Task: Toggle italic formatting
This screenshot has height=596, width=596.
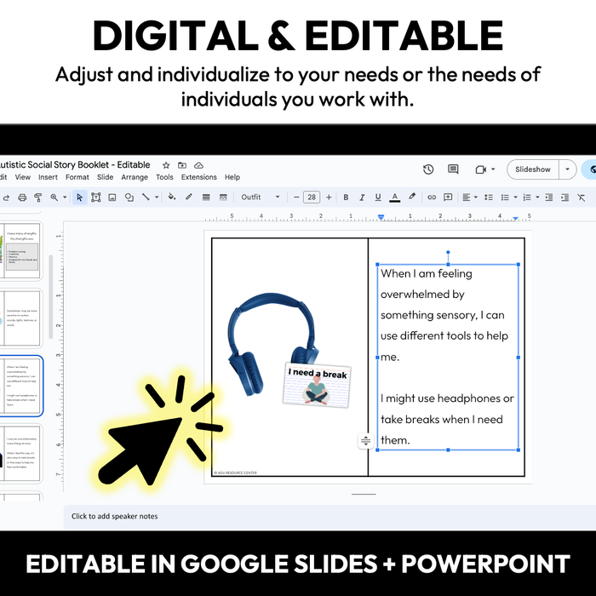Action: (362, 198)
